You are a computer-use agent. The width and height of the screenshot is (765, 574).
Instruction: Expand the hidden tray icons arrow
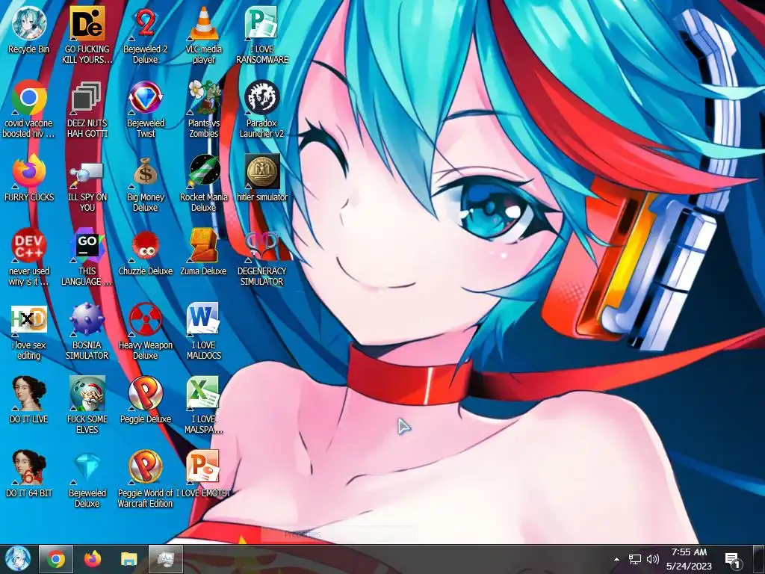[616, 559]
